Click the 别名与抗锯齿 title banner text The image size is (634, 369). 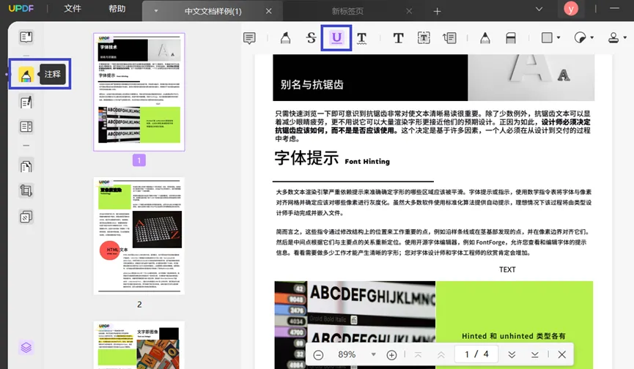pyautogui.click(x=312, y=84)
